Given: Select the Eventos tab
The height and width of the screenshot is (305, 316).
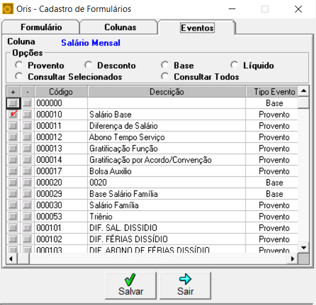Looking at the screenshot, I should [197, 28].
